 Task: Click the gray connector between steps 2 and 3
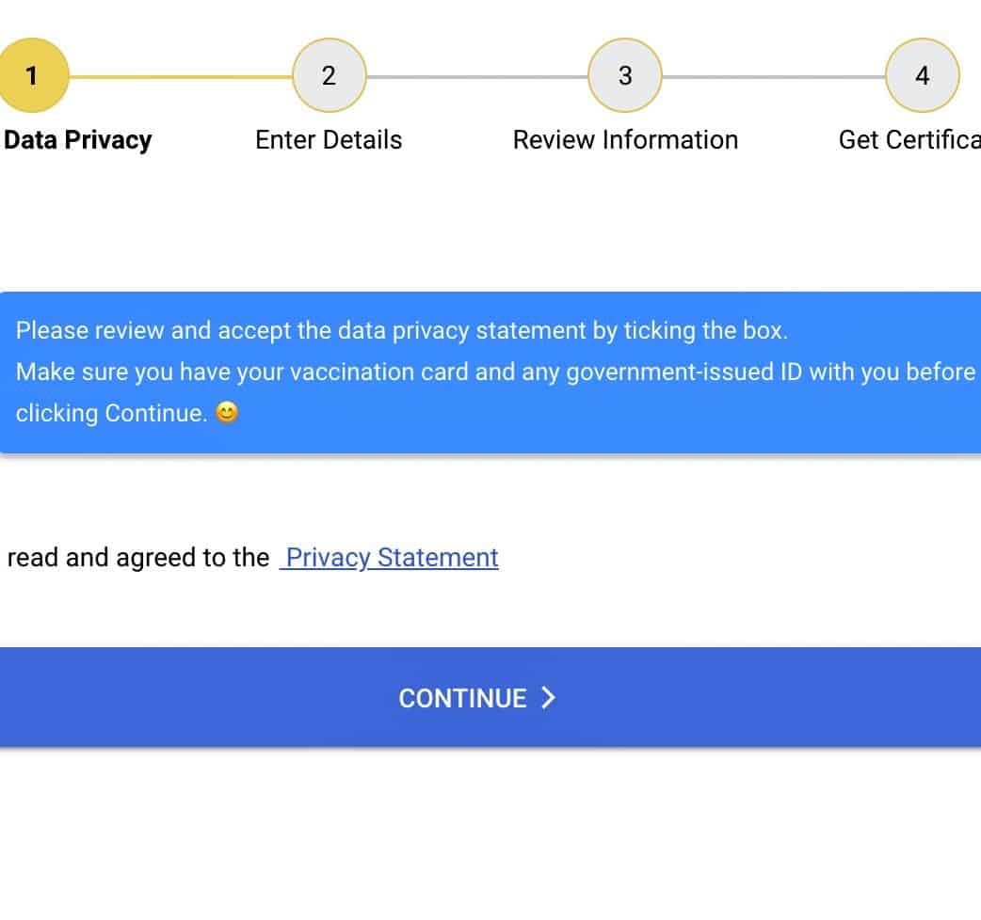tap(476, 76)
